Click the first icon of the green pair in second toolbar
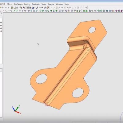The height and width of the screenshot is (123, 123). coord(84,11)
